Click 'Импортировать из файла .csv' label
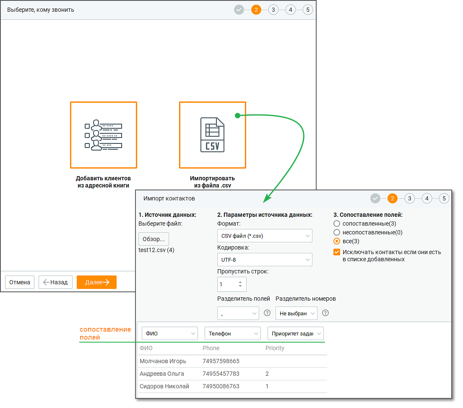Image resolution: width=463 pixels, height=408 pixels. [212, 182]
